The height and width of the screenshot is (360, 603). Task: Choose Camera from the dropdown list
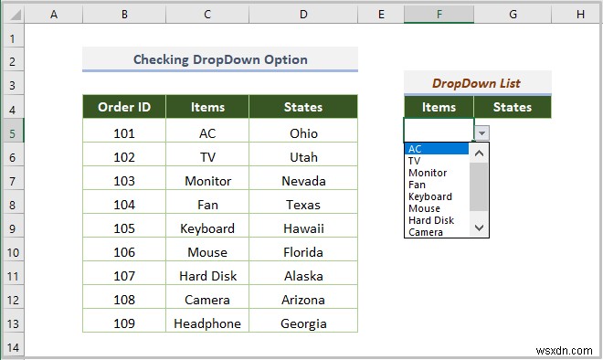437,232
